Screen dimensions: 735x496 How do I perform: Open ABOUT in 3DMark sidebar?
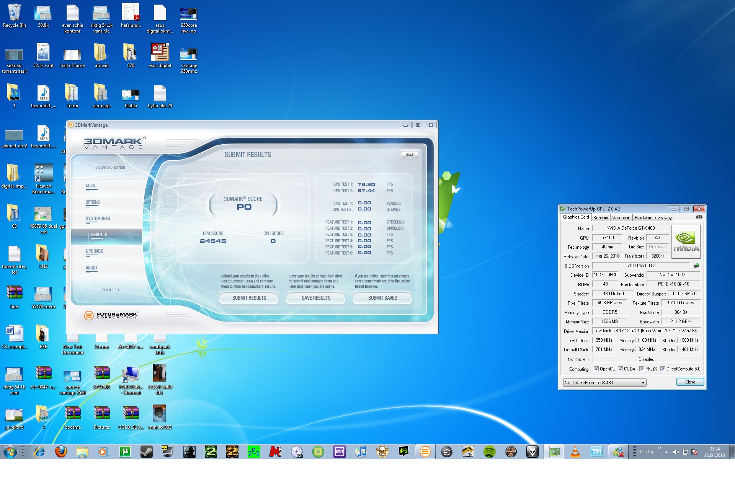coord(106,269)
